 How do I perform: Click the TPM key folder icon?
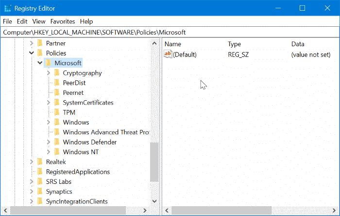coord(57,112)
